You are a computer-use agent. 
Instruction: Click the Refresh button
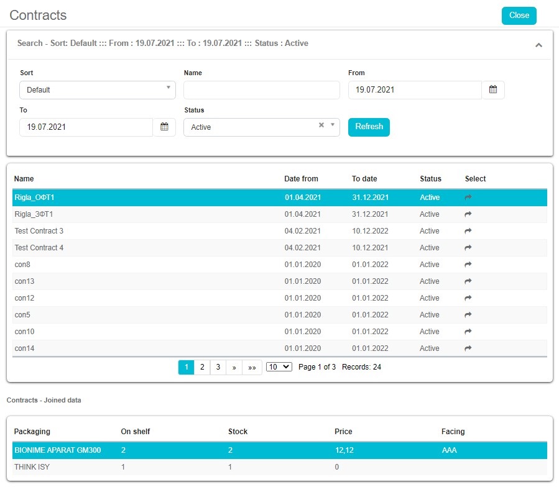(x=369, y=127)
